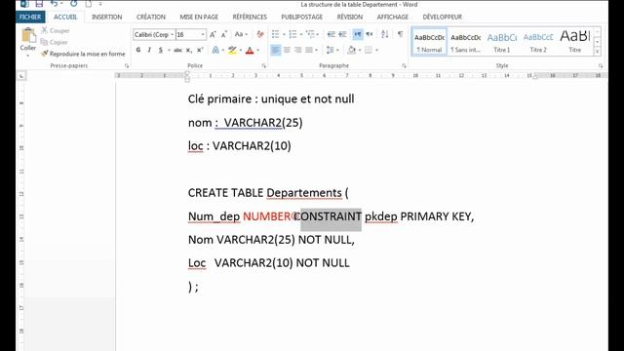The width and height of the screenshot is (624, 351).
Task: Click the new document icon in the quick access toolbar
Action: tap(89, 4)
